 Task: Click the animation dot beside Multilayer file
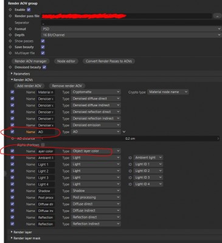10,53
